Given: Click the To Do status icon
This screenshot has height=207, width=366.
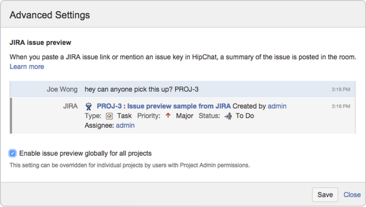Looking at the screenshot, I should point(228,116).
